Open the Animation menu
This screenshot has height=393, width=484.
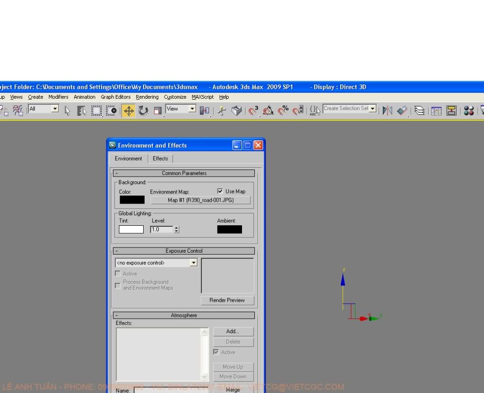85,97
